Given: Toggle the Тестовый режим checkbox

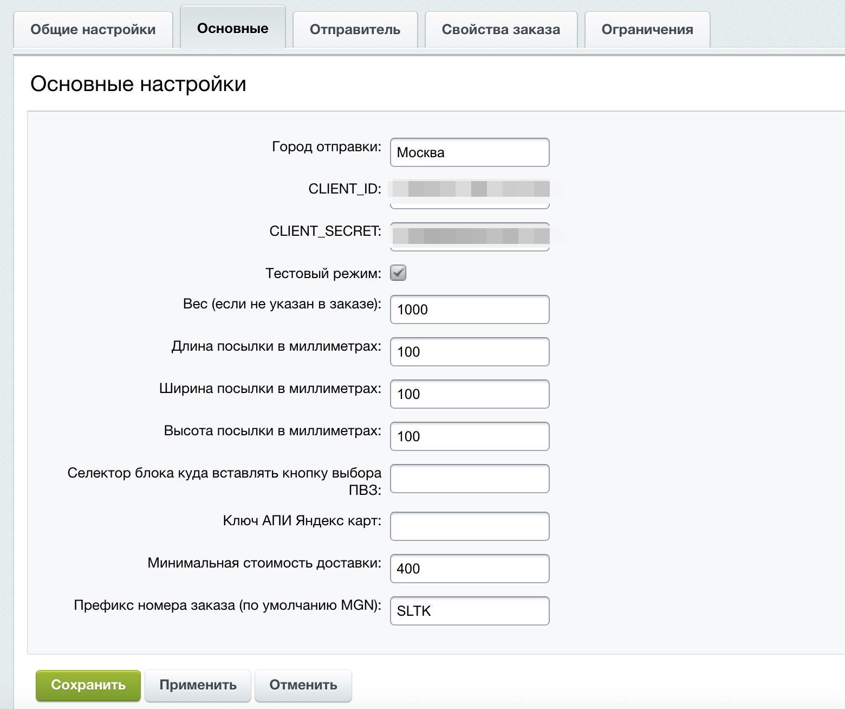Looking at the screenshot, I should (398, 273).
